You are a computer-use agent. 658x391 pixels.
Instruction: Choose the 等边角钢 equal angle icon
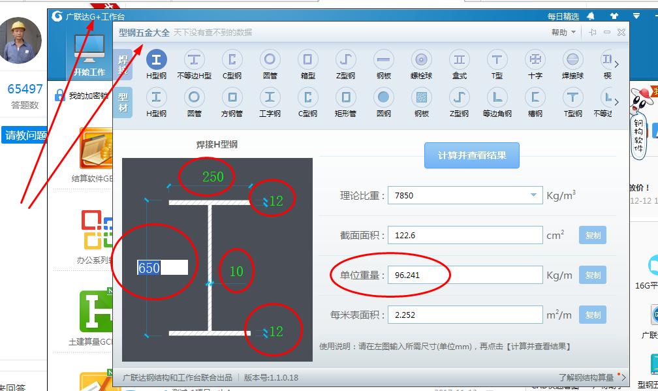pyautogui.click(x=497, y=97)
